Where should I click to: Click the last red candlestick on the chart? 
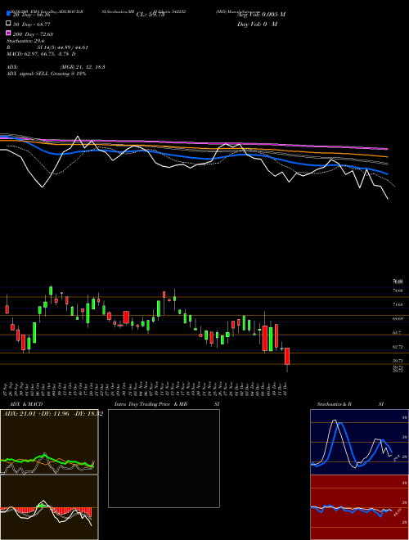[287, 357]
